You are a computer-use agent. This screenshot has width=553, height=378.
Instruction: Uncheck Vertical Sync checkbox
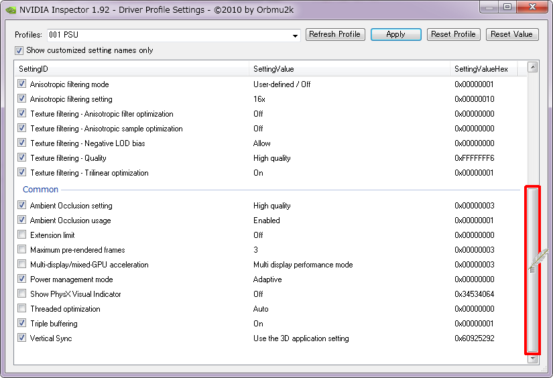(22, 338)
